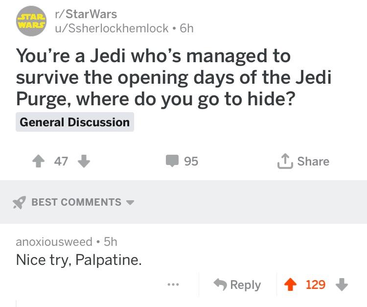The width and height of the screenshot is (367, 307).
Task: Reply to the Palpatine comment
Action: pyautogui.click(x=238, y=284)
